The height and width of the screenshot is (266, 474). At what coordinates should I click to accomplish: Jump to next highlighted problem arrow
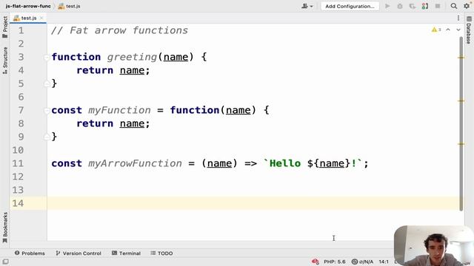(x=458, y=30)
